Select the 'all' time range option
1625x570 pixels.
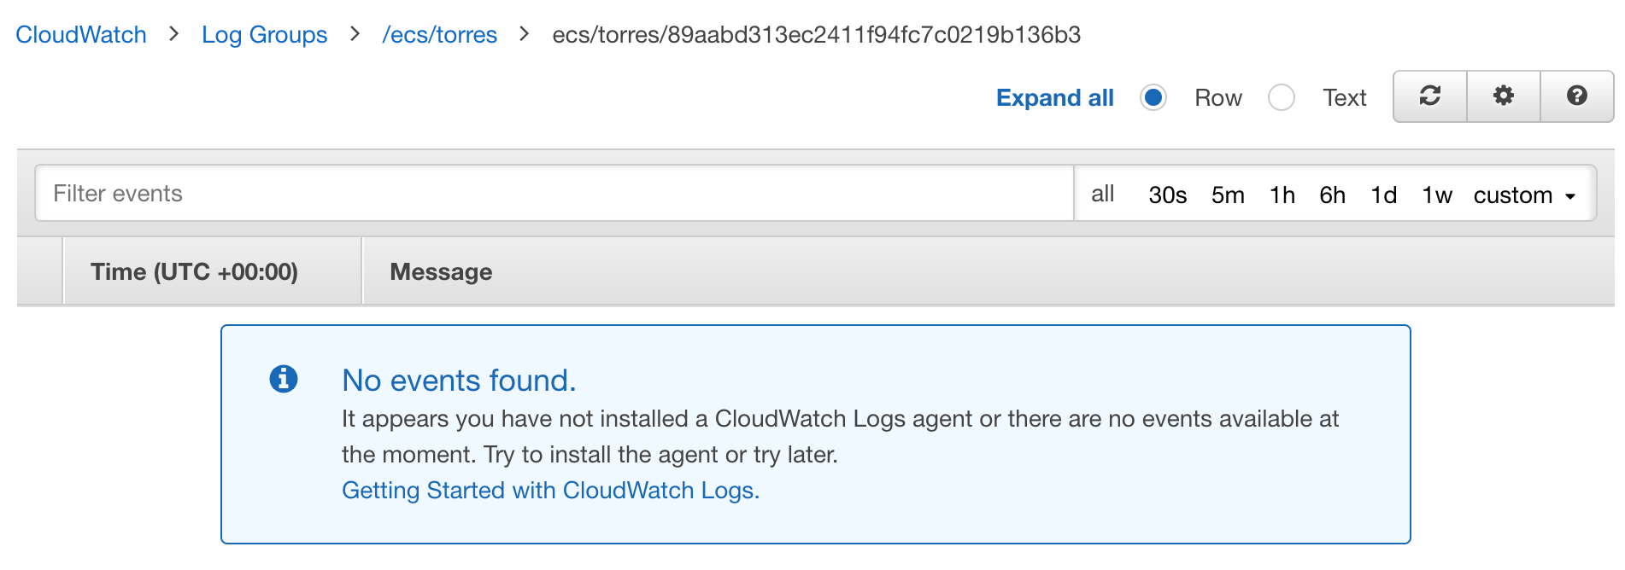1102,195
